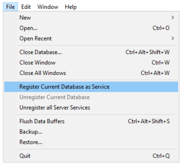
Task: Select Unregister all Server Services
Action: [x=91, y=108]
